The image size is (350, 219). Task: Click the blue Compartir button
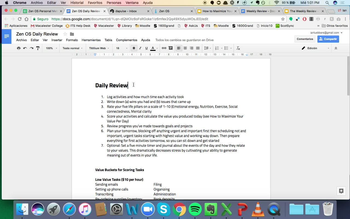pyautogui.click(x=328, y=39)
